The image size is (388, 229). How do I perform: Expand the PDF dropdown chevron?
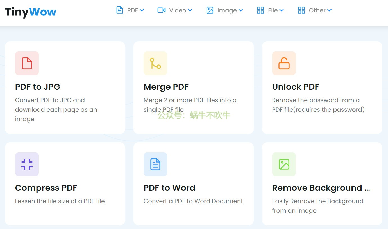click(142, 10)
